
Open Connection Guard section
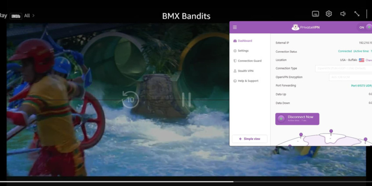click(x=249, y=61)
